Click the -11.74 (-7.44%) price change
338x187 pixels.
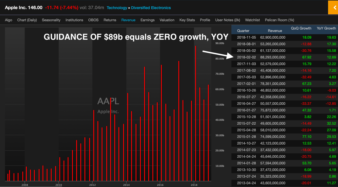pyautogui.click(x=62, y=8)
